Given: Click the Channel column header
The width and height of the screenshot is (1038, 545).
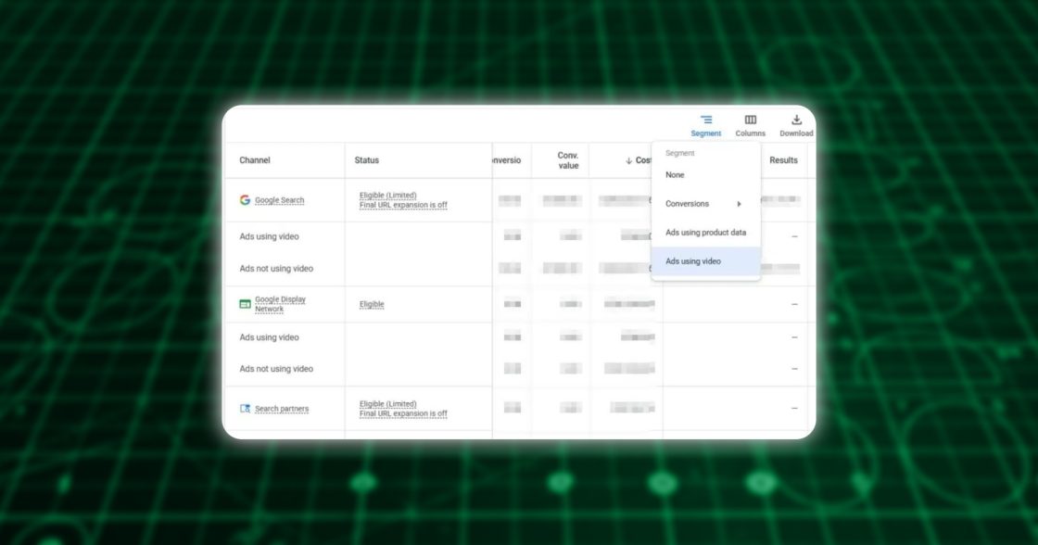Looking at the screenshot, I should coord(254,159).
